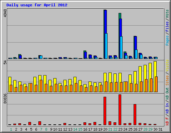Click the 4948 y-axis maximum value
The image size is (171, 133).
click(5, 13)
